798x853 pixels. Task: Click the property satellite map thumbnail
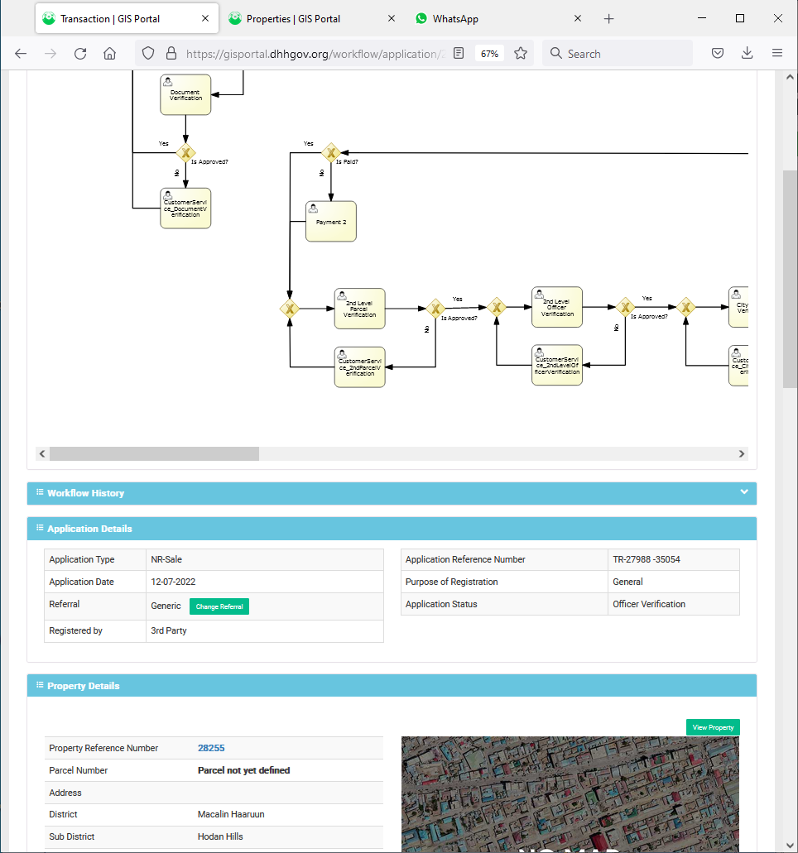[x=570, y=794]
